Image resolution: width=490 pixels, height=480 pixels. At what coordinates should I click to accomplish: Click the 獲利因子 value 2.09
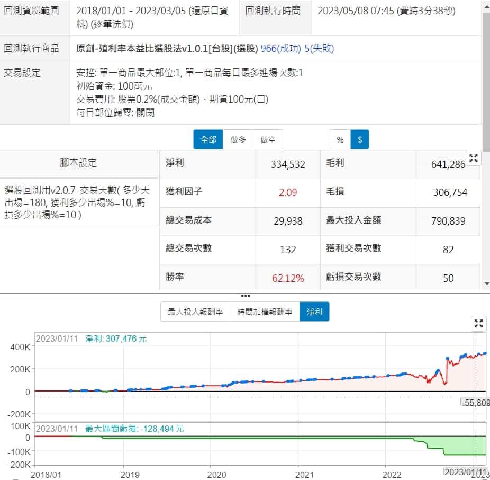tap(288, 192)
